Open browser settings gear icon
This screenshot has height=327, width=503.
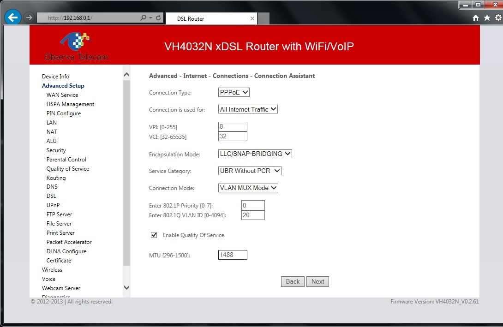pyautogui.click(x=498, y=18)
